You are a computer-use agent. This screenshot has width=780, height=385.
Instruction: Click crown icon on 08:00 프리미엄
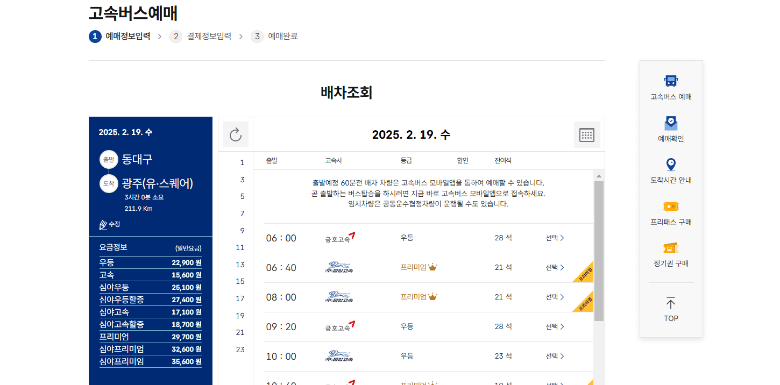click(x=432, y=297)
